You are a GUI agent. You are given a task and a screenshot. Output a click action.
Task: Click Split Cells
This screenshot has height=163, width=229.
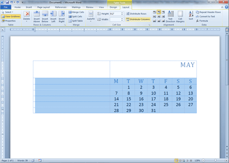click(x=75, y=17)
